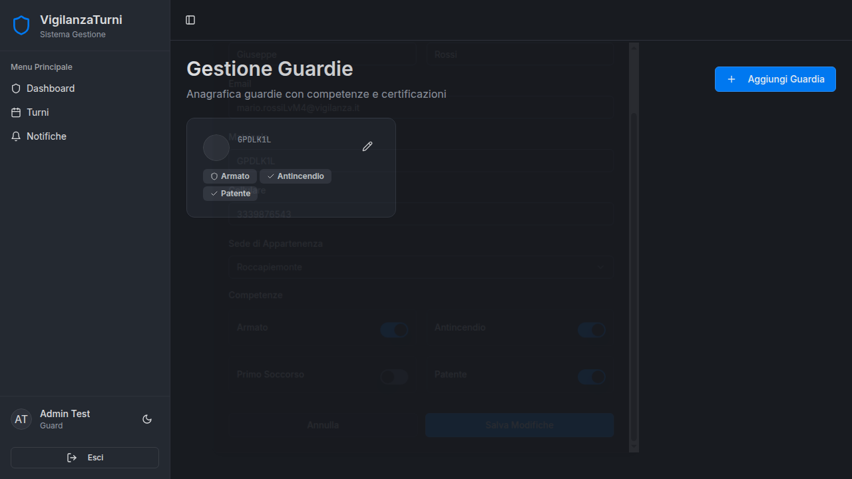The height and width of the screenshot is (479, 852).
Task: Click Annulla to cancel editing
Action: point(323,425)
